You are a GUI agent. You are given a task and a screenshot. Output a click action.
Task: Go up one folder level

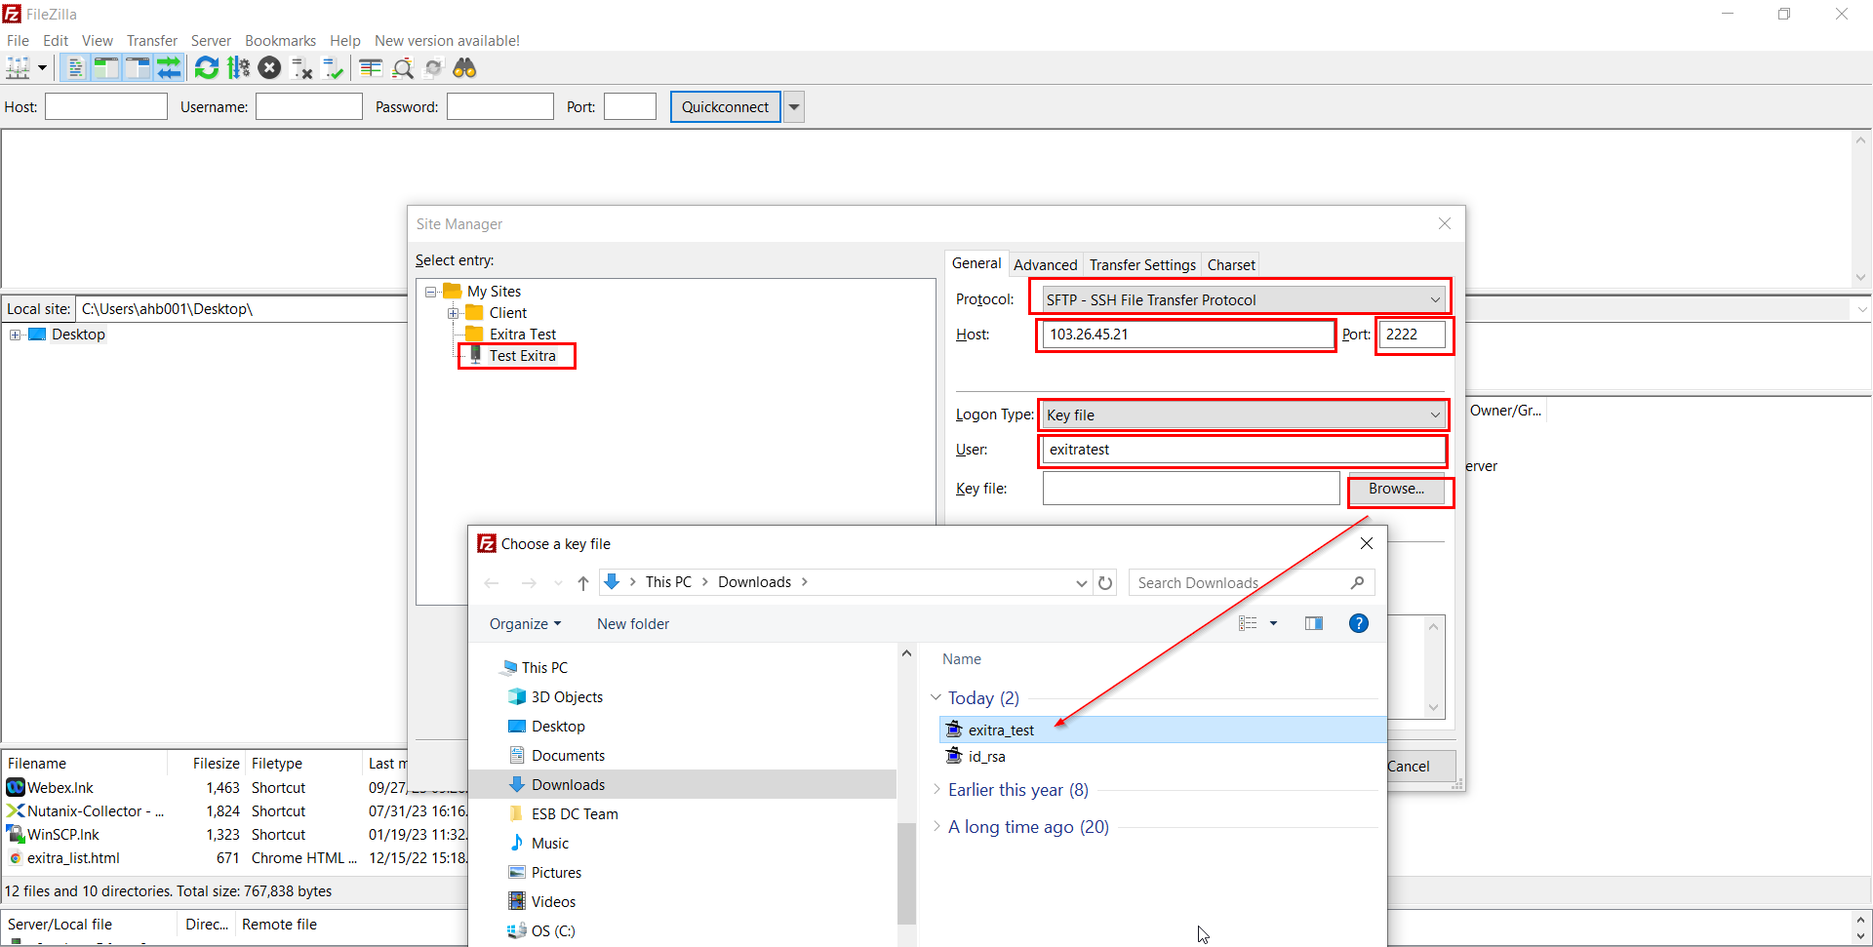coord(583,583)
